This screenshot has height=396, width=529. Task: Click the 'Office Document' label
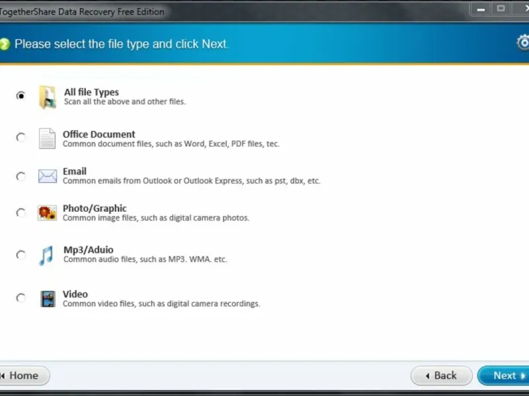(99, 135)
